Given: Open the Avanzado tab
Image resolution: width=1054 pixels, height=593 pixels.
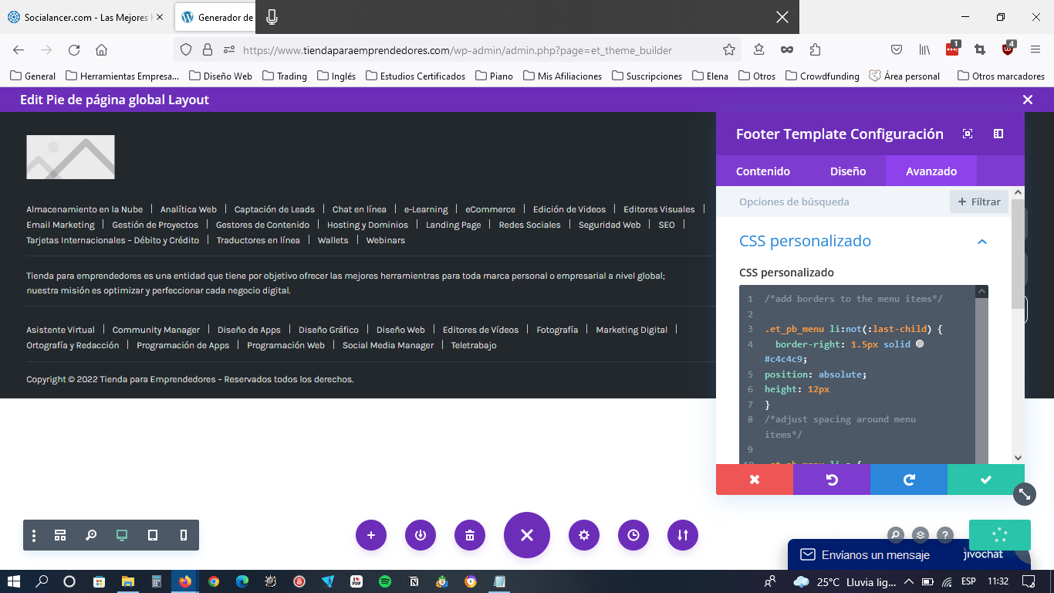Looking at the screenshot, I should click(x=931, y=171).
